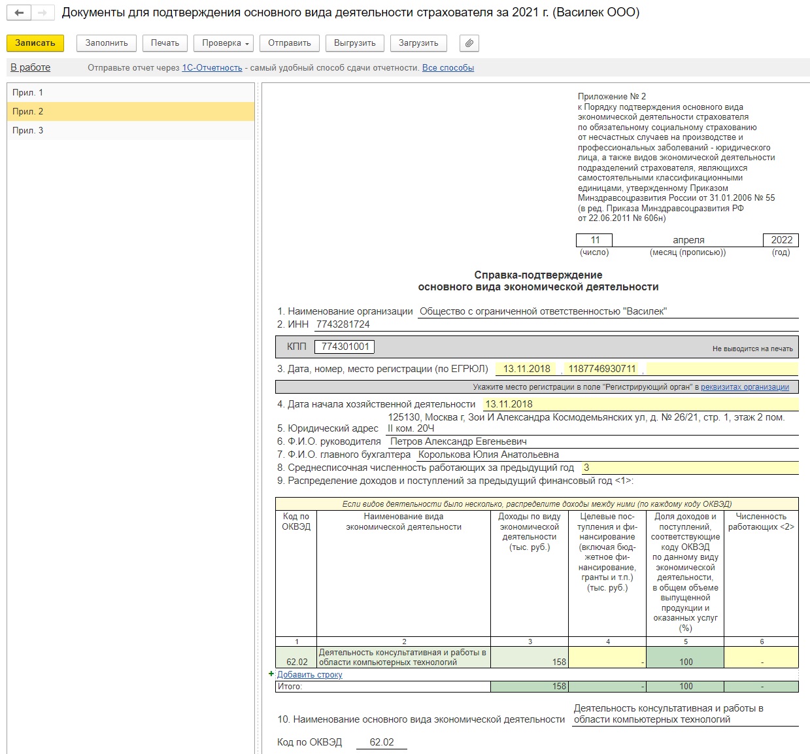This screenshot has width=810, height=754.
Task: Click the income cell 158 in row 62.02
Action: click(530, 657)
